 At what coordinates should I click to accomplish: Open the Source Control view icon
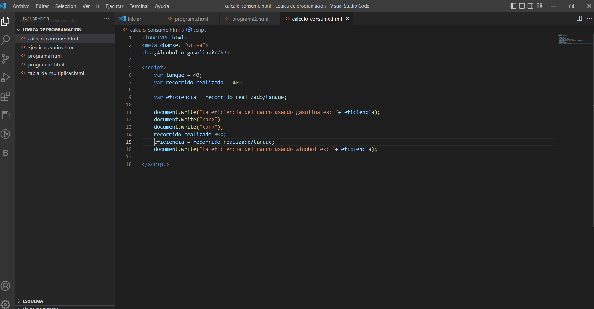[x=5, y=59]
